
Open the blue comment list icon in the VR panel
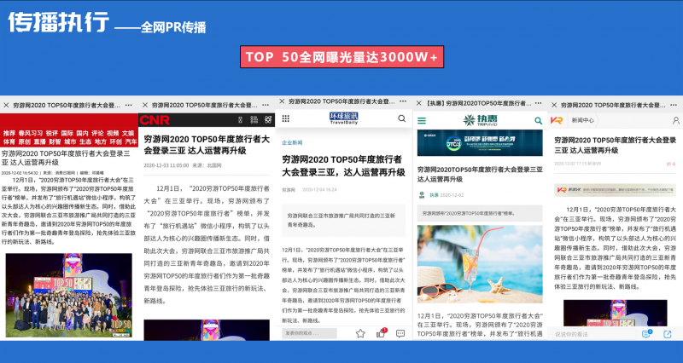click(x=646, y=334)
